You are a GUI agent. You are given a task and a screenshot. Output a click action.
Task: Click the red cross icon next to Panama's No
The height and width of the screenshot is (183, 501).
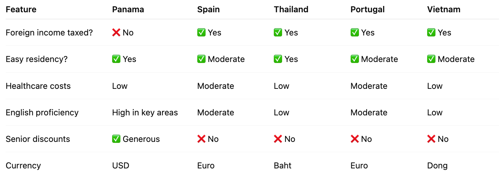pos(116,32)
